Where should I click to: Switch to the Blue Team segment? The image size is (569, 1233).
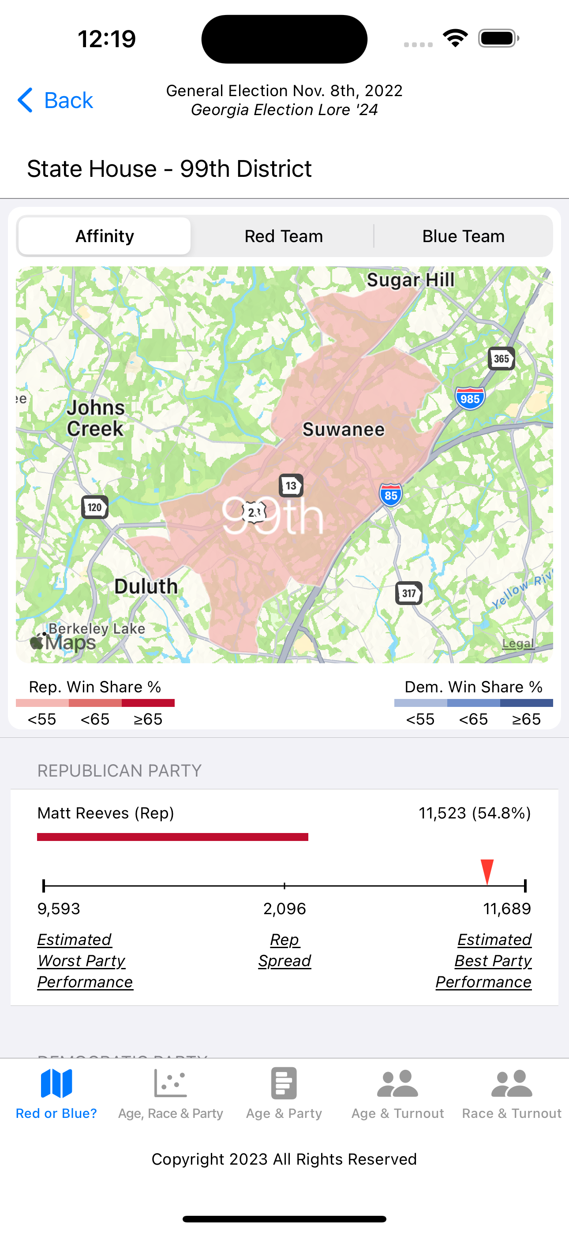(463, 236)
